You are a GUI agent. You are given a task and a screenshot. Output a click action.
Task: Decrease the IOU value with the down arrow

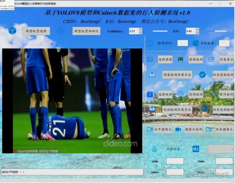[197, 33]
